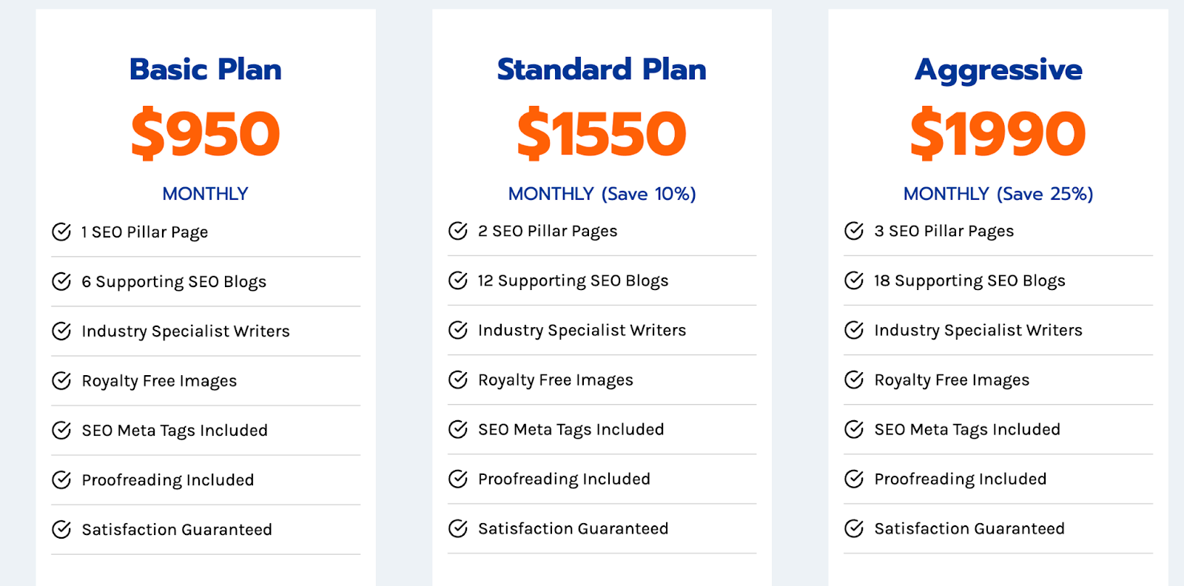Click the $1550 price

602,134
